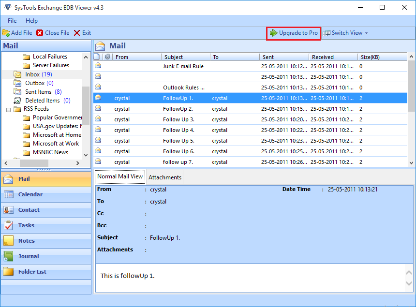Image resolution: width=416 pixels, height=307 pixels.
Task: Switch to Calendar navigation pane
Action: tap(46, 194)
